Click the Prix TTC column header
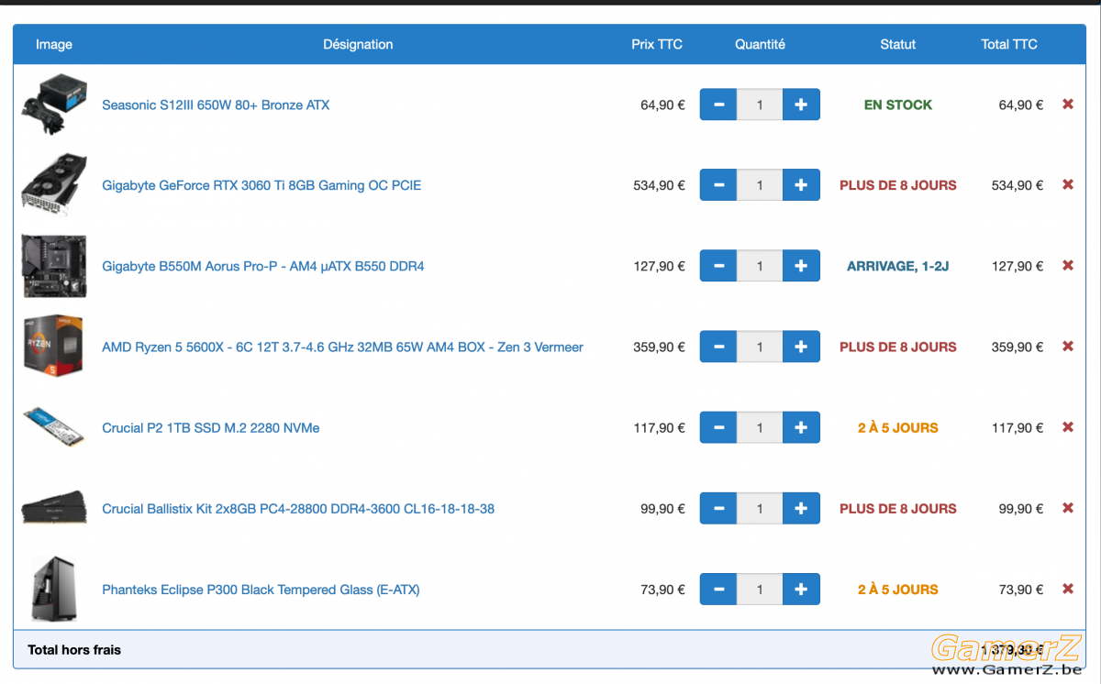 [x=657, y=44]
